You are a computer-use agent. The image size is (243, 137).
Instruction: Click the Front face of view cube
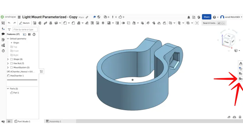[227, 42]
